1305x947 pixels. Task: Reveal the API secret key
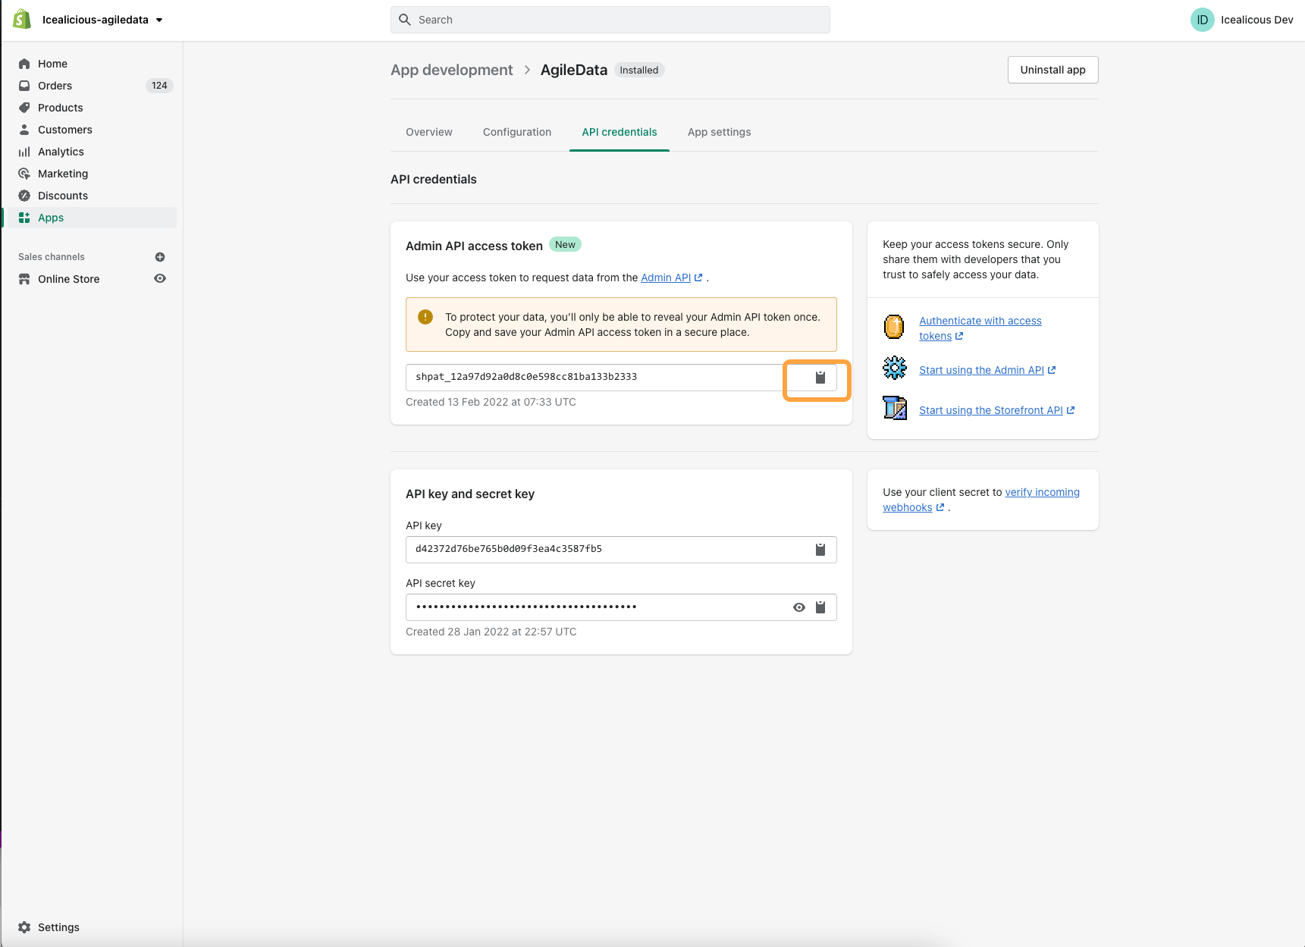(x=798, y=607)
